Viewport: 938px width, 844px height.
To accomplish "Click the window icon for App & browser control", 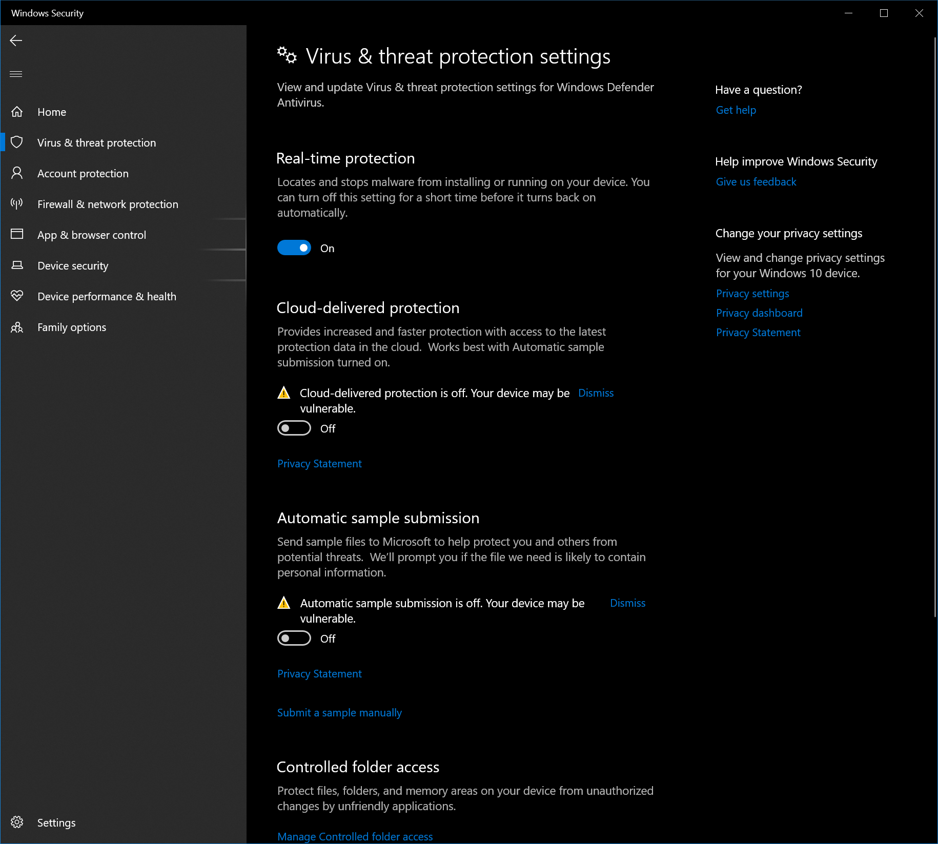I will (17, 234).
